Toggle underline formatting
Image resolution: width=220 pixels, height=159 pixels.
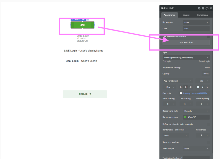(207, 87)
